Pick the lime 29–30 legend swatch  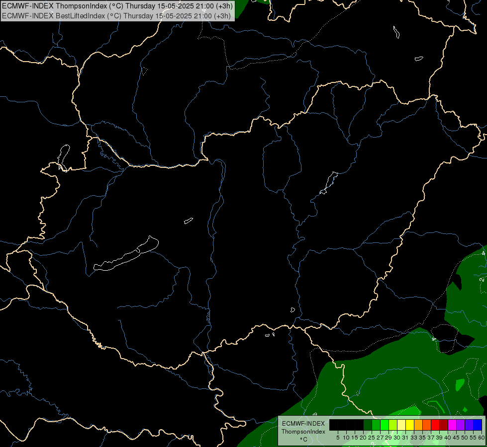click(393, 425)
